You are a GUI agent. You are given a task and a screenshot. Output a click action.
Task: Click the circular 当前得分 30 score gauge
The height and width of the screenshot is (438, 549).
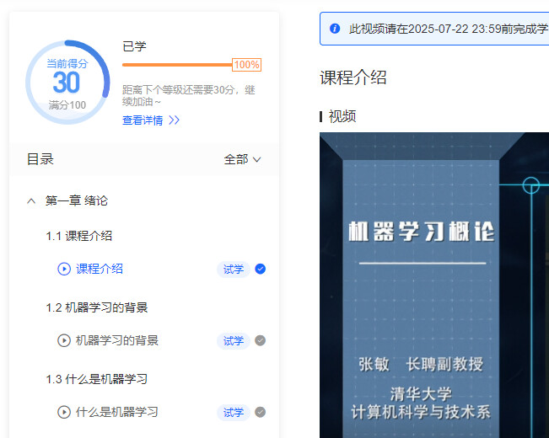[67, 83]
